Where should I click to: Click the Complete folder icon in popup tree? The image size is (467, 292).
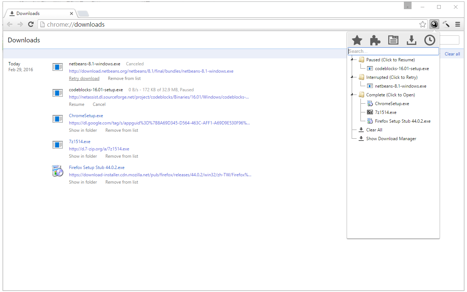(362, 95)
